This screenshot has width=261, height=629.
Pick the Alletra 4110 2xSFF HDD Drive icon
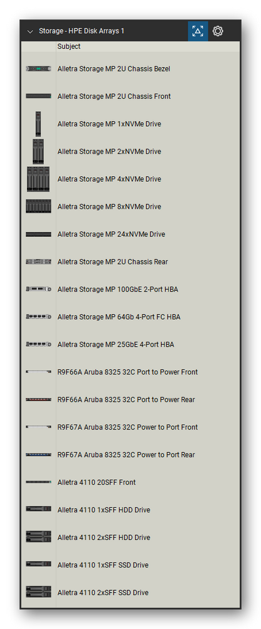click(38, 537)
